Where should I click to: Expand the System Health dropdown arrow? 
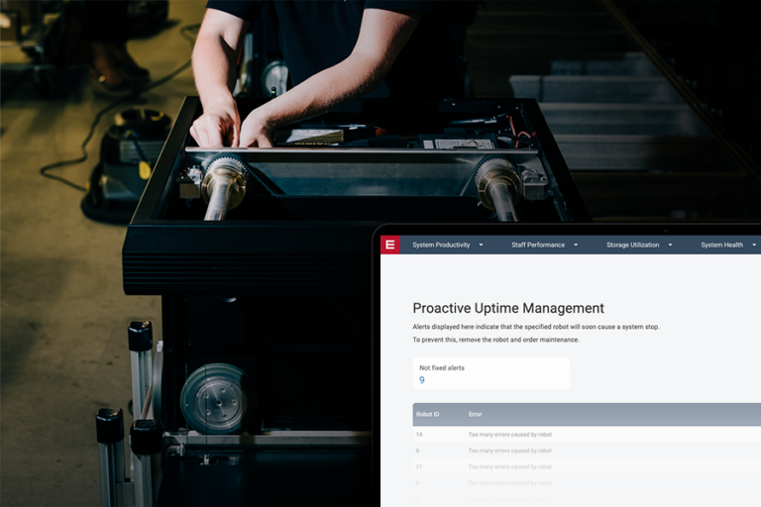pos(754,245)
